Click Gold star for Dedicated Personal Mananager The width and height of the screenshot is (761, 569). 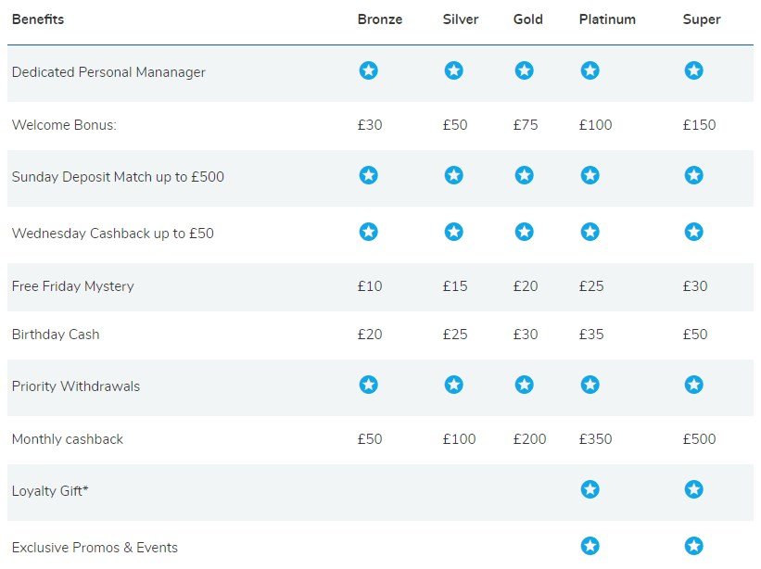point(524,70)
